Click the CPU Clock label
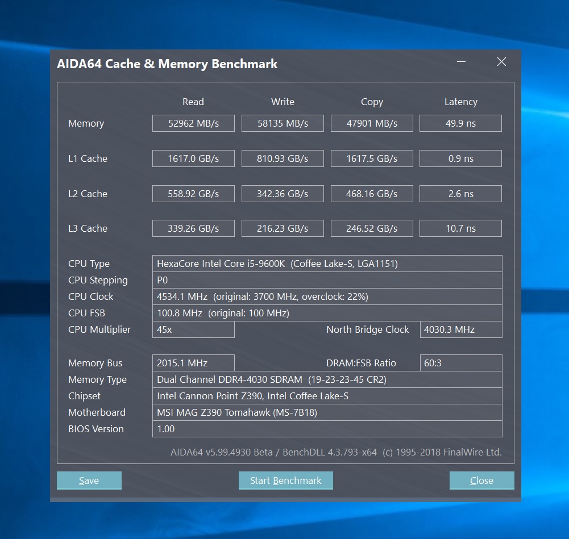The image size is (569, 539). click(91, 296)
